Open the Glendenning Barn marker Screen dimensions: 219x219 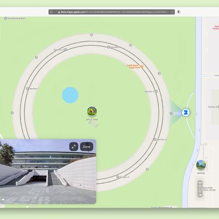coord(5,18)
